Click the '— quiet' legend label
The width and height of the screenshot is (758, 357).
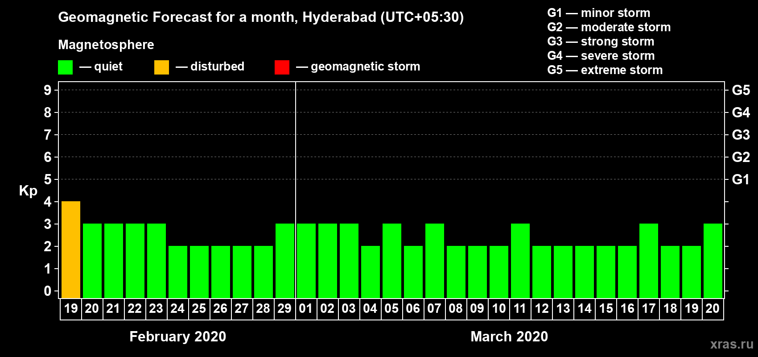click(101, 66)
